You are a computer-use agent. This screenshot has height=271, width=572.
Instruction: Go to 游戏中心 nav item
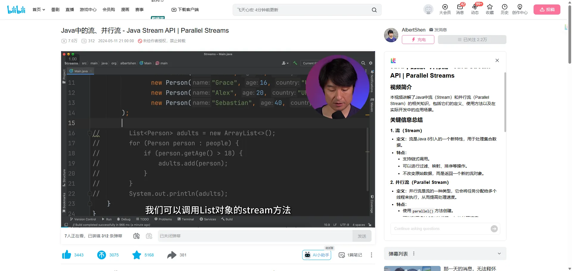(x=88, y=10)
